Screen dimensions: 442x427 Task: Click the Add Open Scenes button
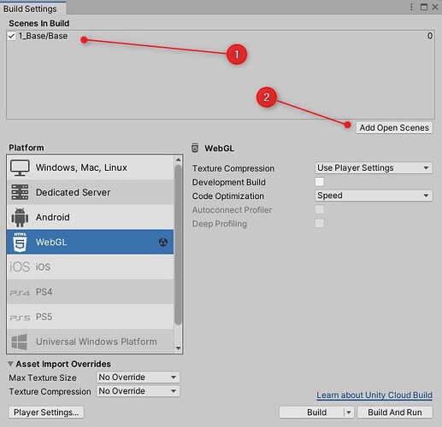394,127
